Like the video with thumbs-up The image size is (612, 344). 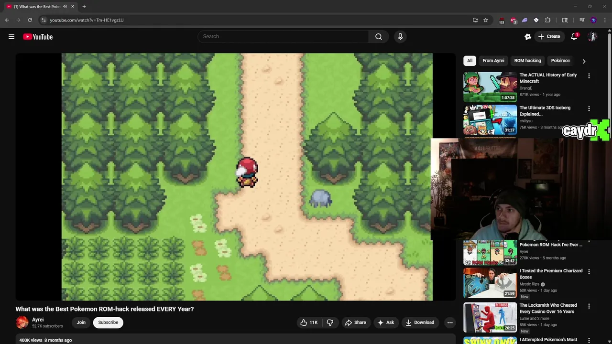tap(309, 322)
